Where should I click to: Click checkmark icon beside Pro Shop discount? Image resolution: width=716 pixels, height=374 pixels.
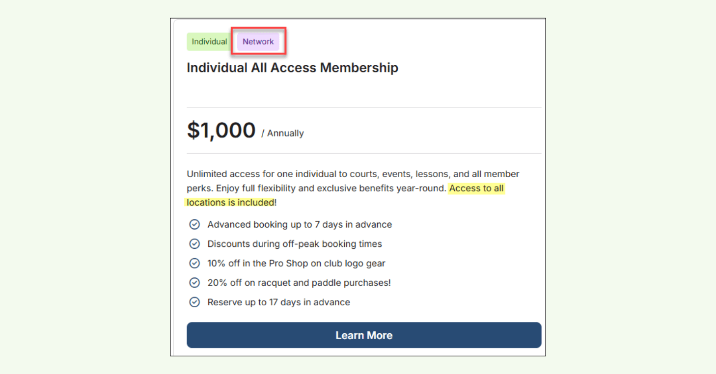click(x=194, y=263)
